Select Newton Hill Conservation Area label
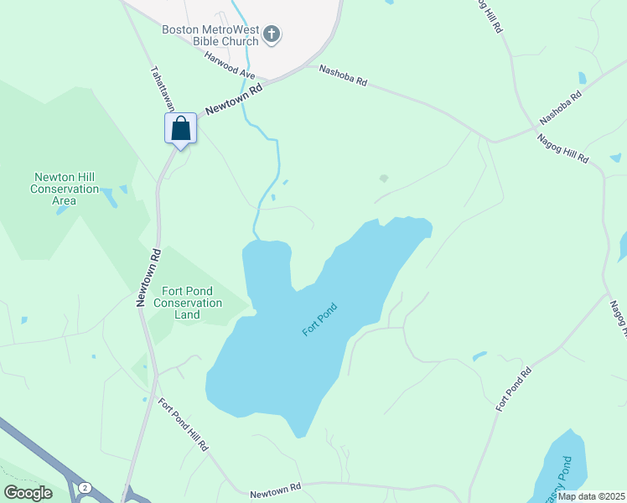 pos(65,189)
